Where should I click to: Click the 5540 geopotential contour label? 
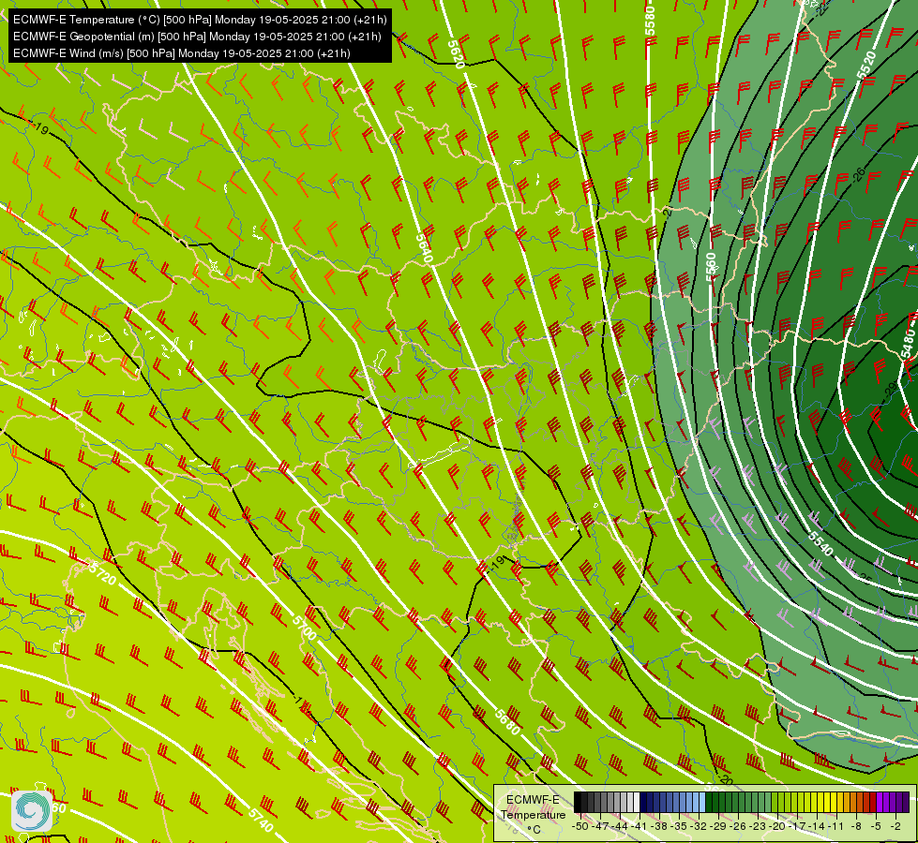click(820, 544)
